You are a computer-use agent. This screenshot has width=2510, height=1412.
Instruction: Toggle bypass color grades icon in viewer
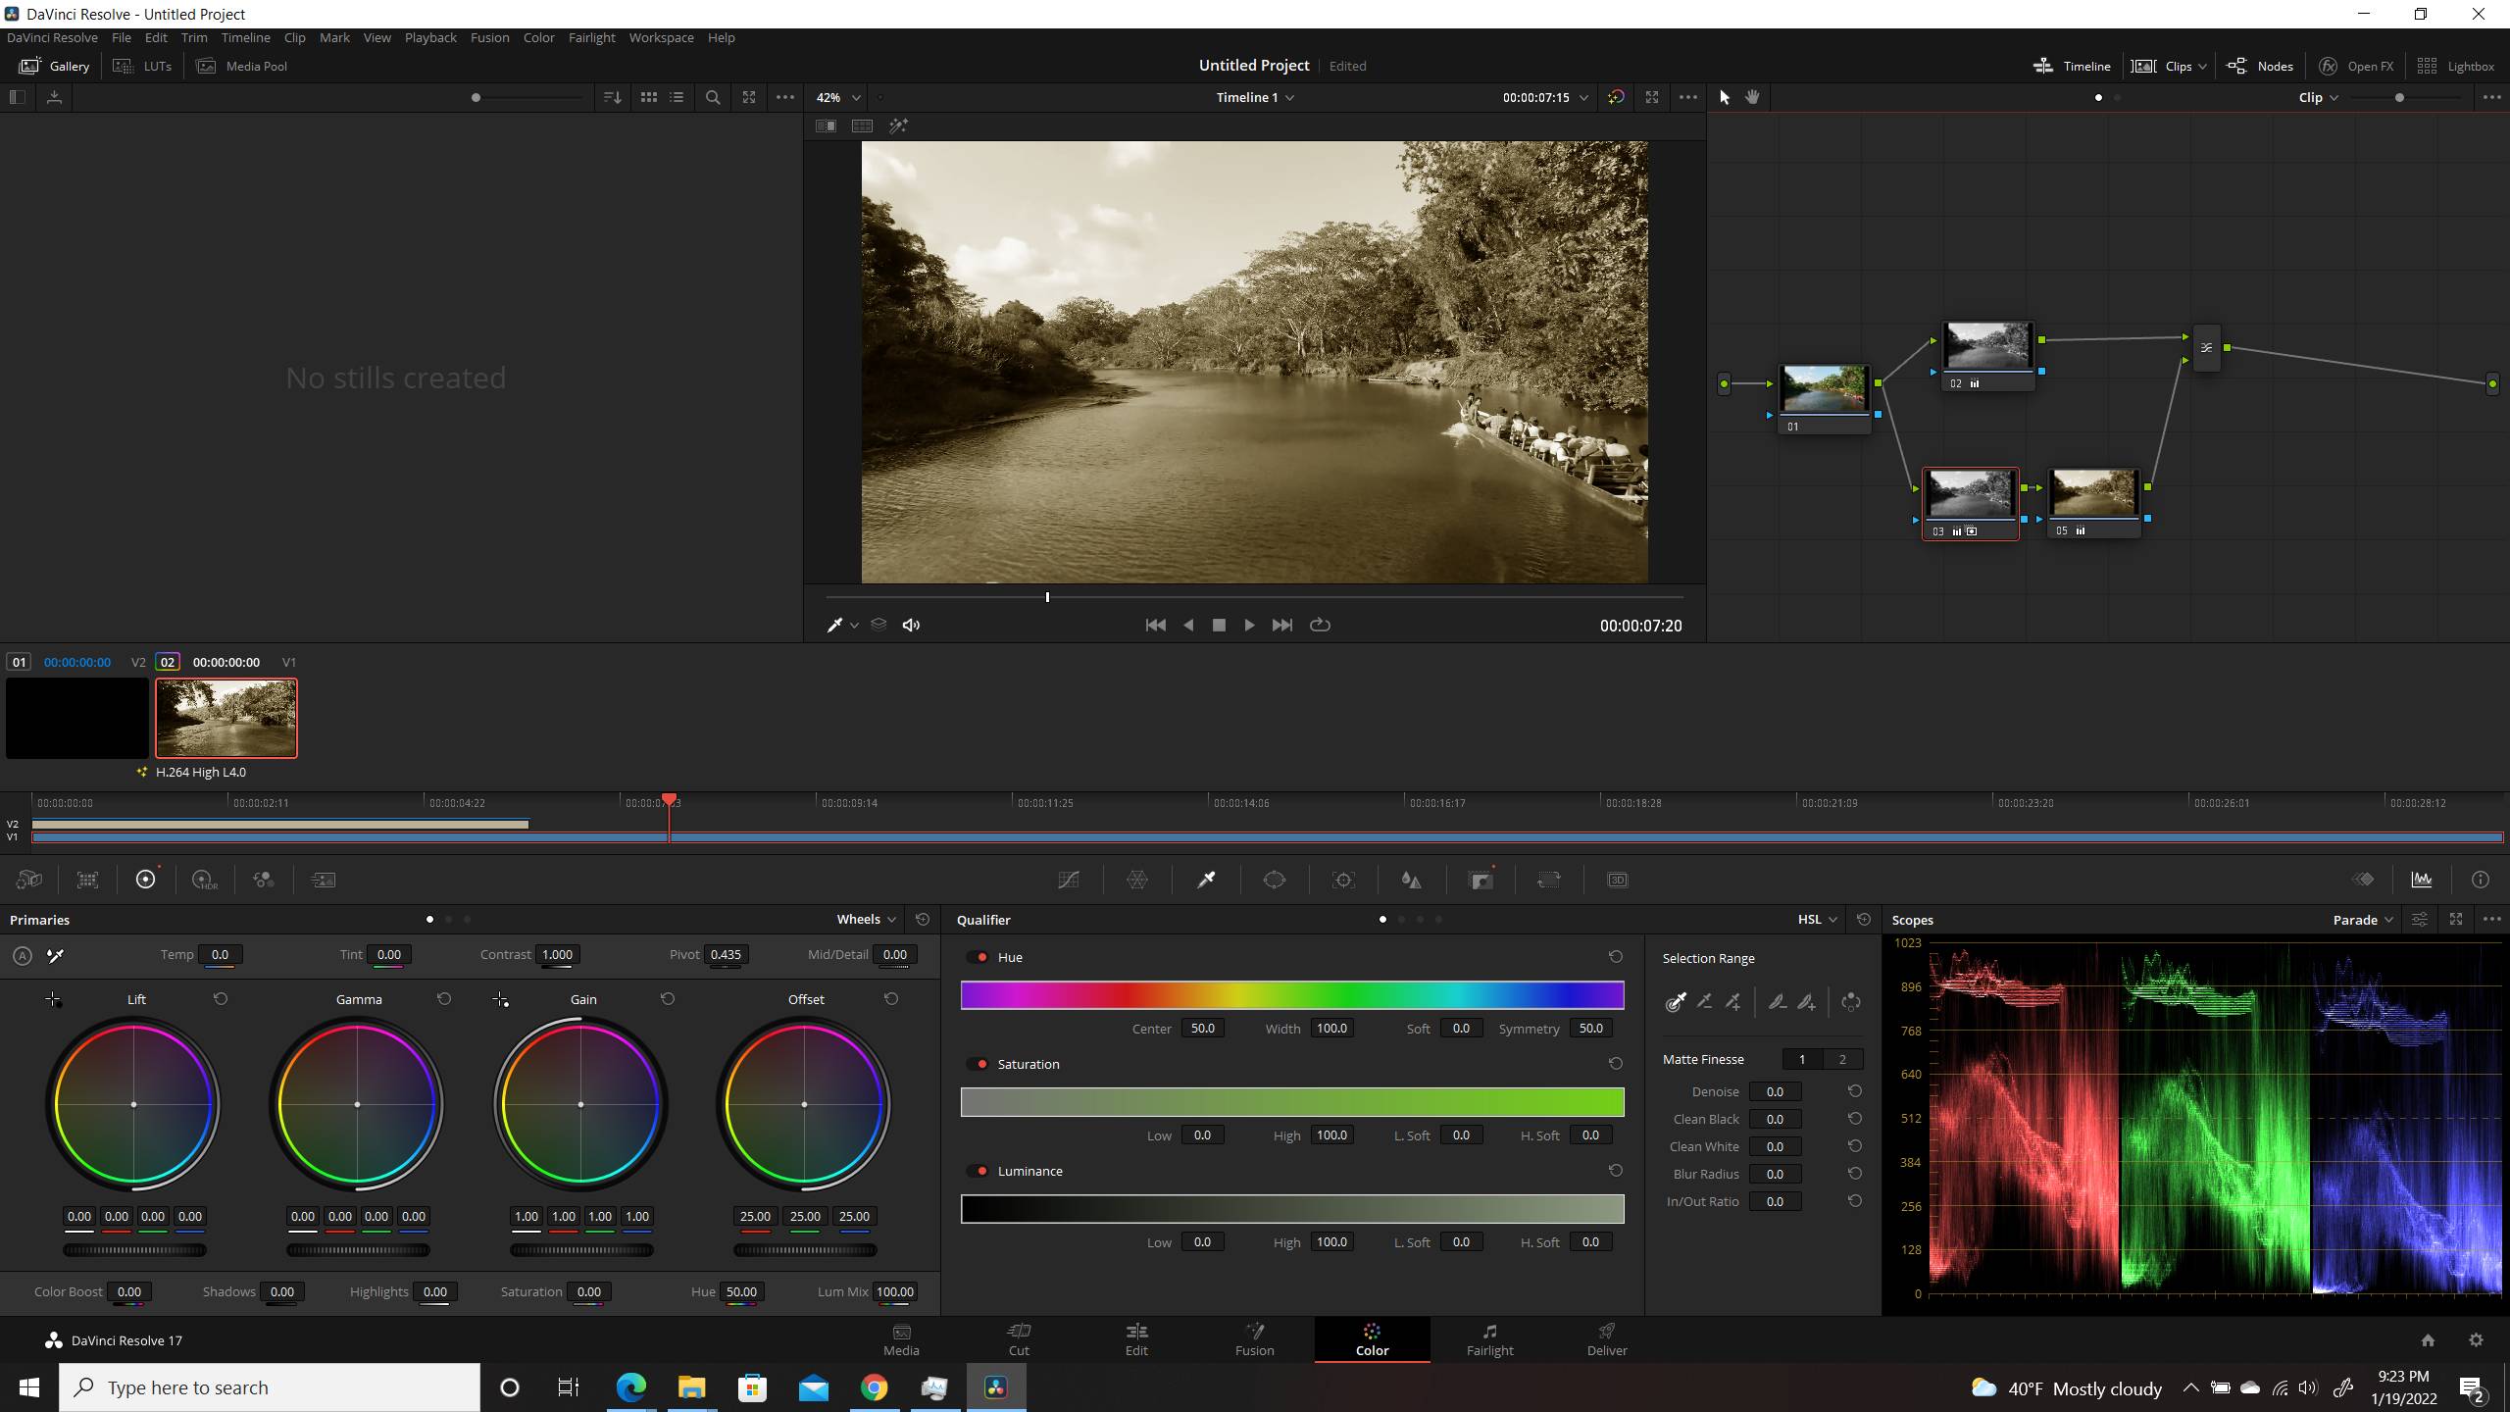click(1616, 97)
